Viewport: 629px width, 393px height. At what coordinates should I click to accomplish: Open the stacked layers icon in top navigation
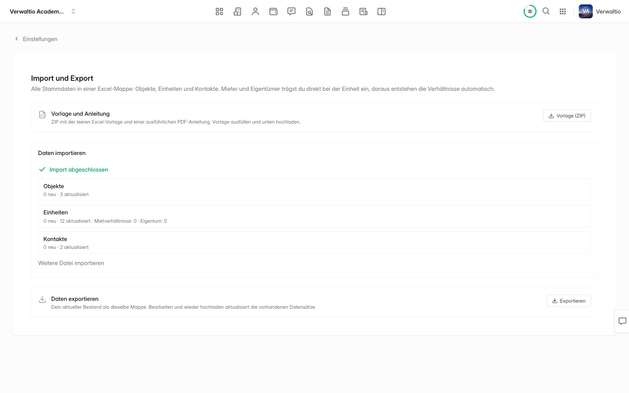pos(346,12)
